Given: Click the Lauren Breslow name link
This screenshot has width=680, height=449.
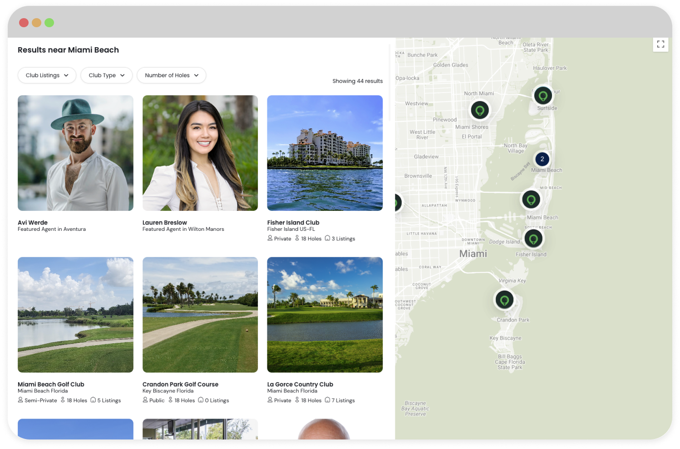Looking at the screenshot, I should [x=164, y=223].
